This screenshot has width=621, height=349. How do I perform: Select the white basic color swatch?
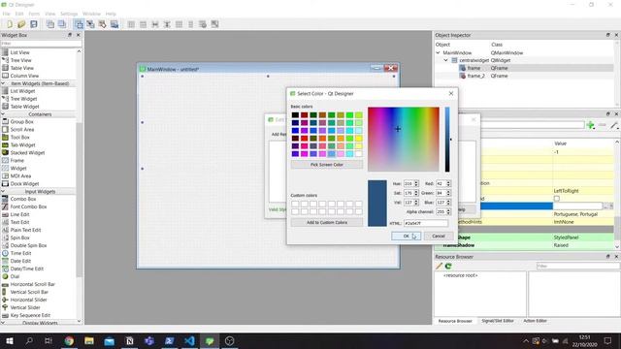(358, 154)
